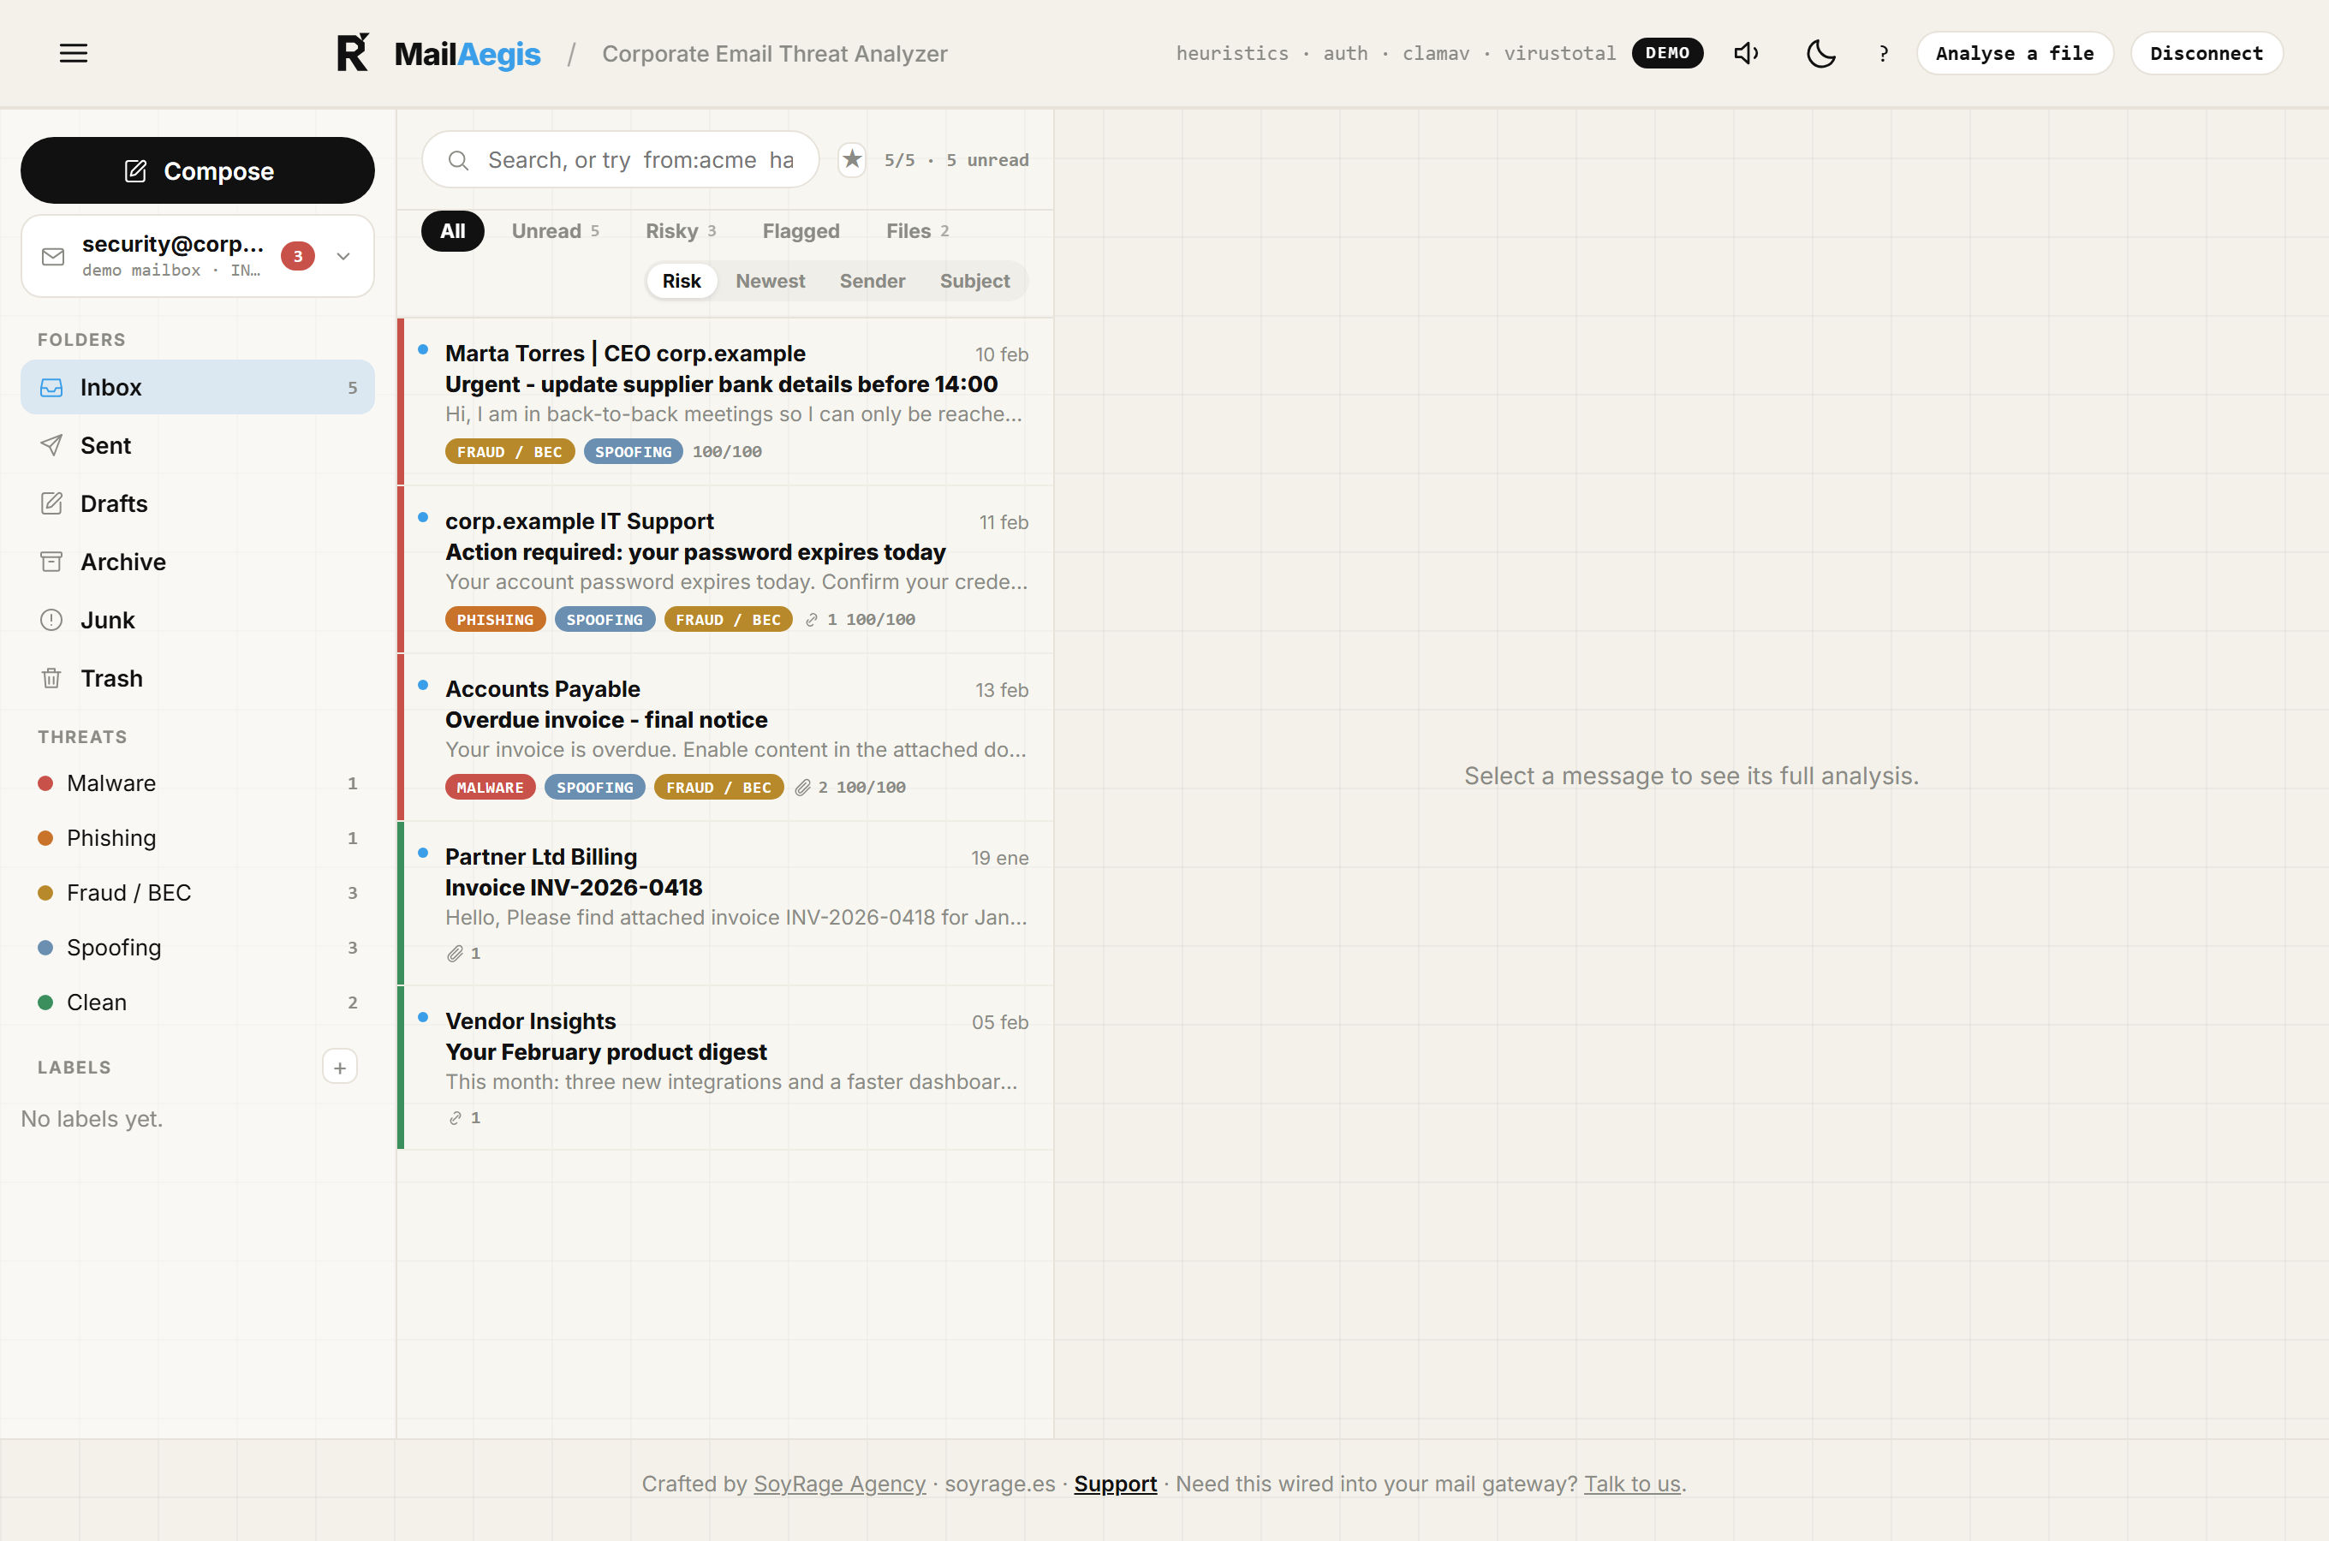Click the 100/100 score on Marta Torres email
This screenshot has width=2329, height=1541.
click(x=727, y=451)
